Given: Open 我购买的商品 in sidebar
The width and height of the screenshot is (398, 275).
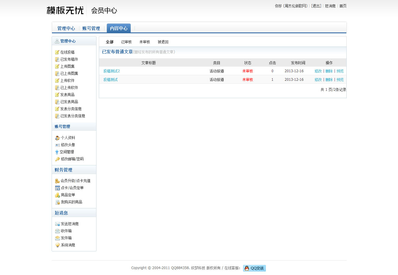Looking at the screenshot, I should pos(71,202).
